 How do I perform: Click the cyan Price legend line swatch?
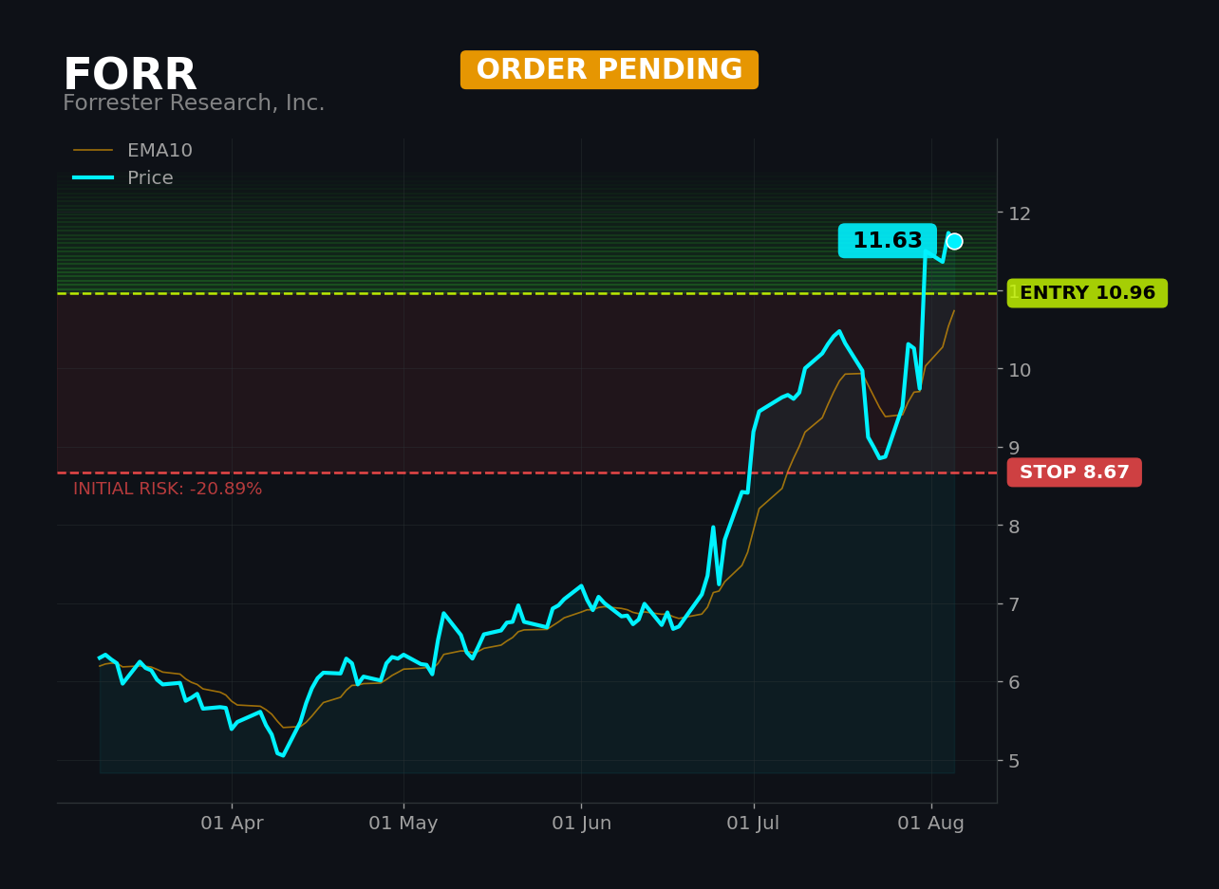tap(93, 178)
